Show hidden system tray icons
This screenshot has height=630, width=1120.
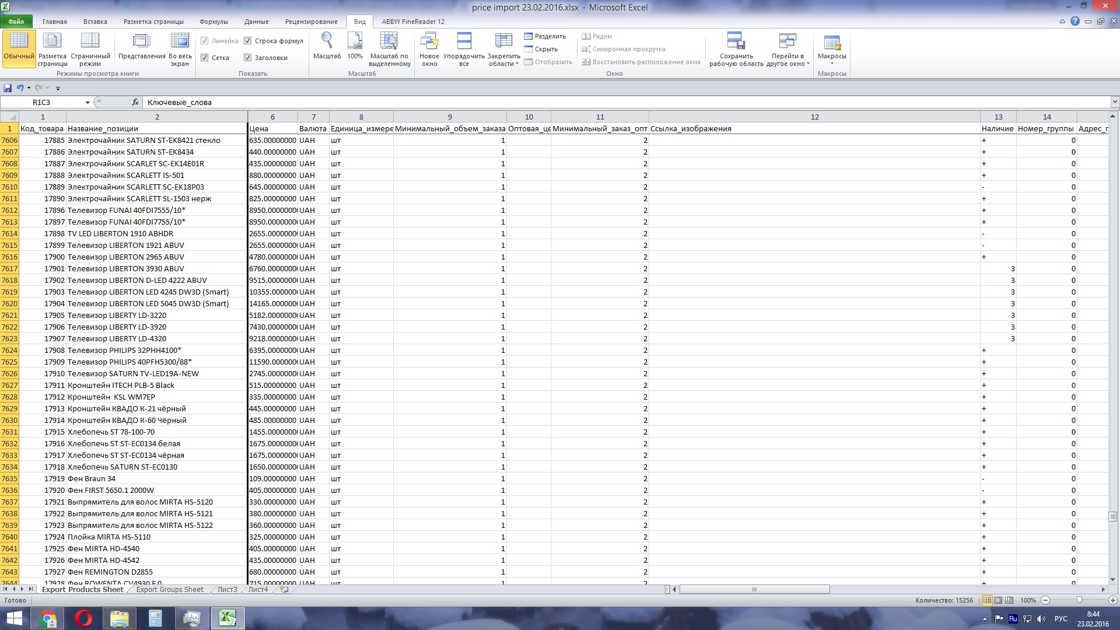(985, 619)
